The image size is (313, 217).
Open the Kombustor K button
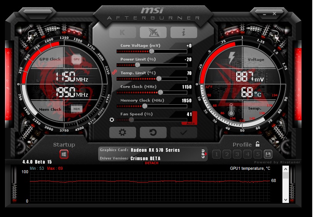pos(123,32)
